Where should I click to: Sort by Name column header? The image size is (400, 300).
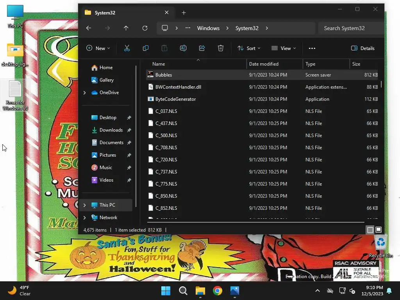coord(196,64)
